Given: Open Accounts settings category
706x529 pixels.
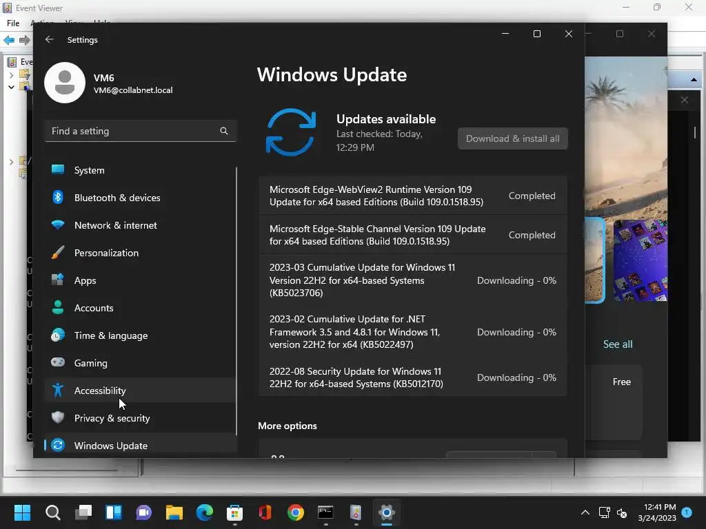Looking at the screenshot, I should [x=140, y=308].
